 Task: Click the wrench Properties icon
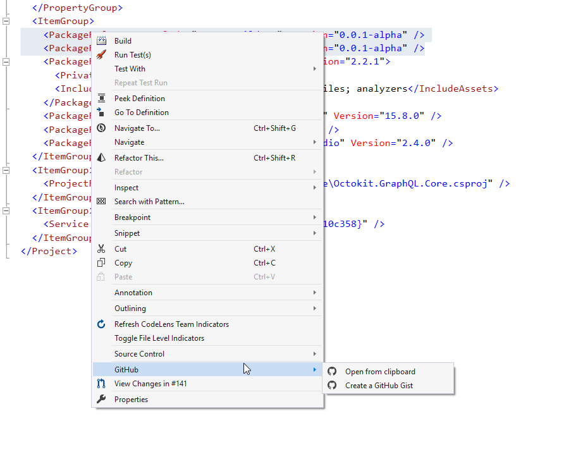[x=101, y=399]
